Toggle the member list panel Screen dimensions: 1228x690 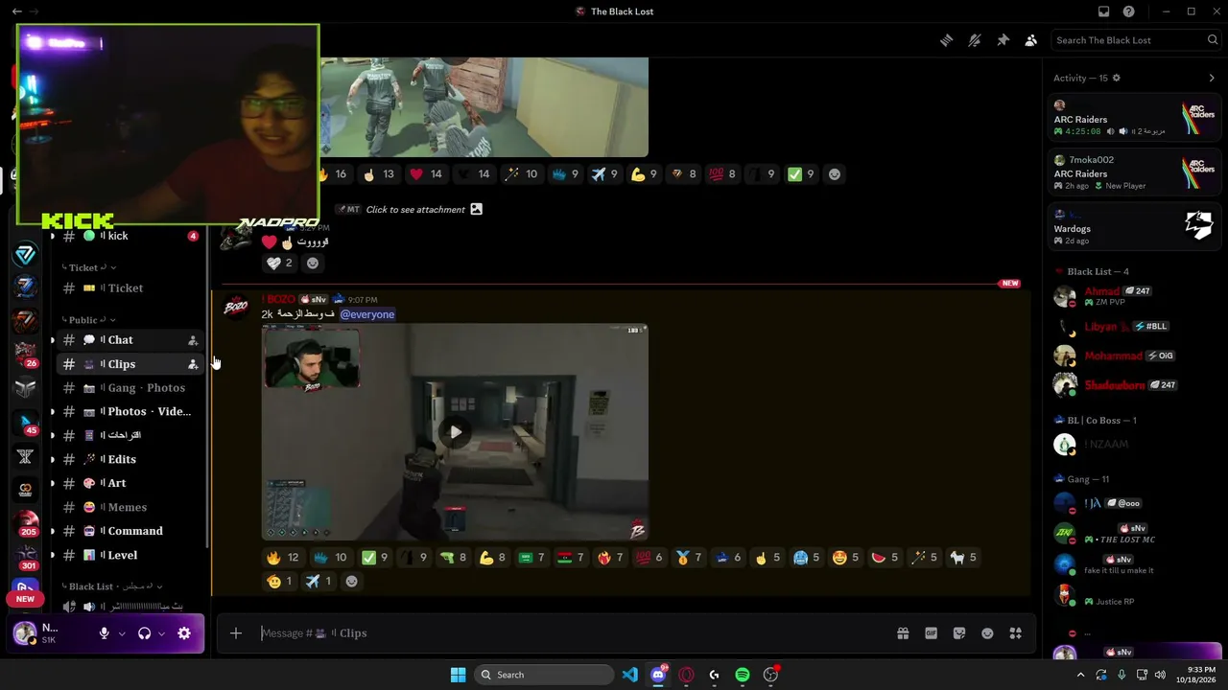pos(1030,40)
